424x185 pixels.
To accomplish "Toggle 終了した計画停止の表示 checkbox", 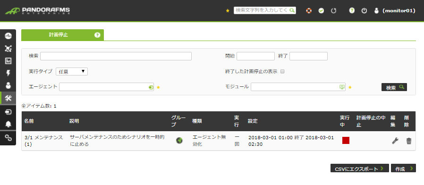I will (282, 72).
